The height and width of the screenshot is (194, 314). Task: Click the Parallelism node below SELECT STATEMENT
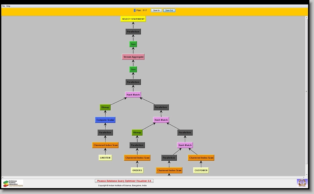pos(133,32)
